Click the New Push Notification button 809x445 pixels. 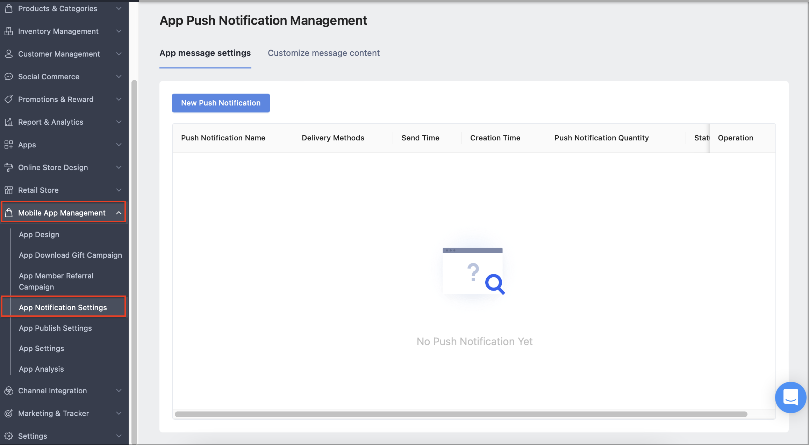[221, 103]
